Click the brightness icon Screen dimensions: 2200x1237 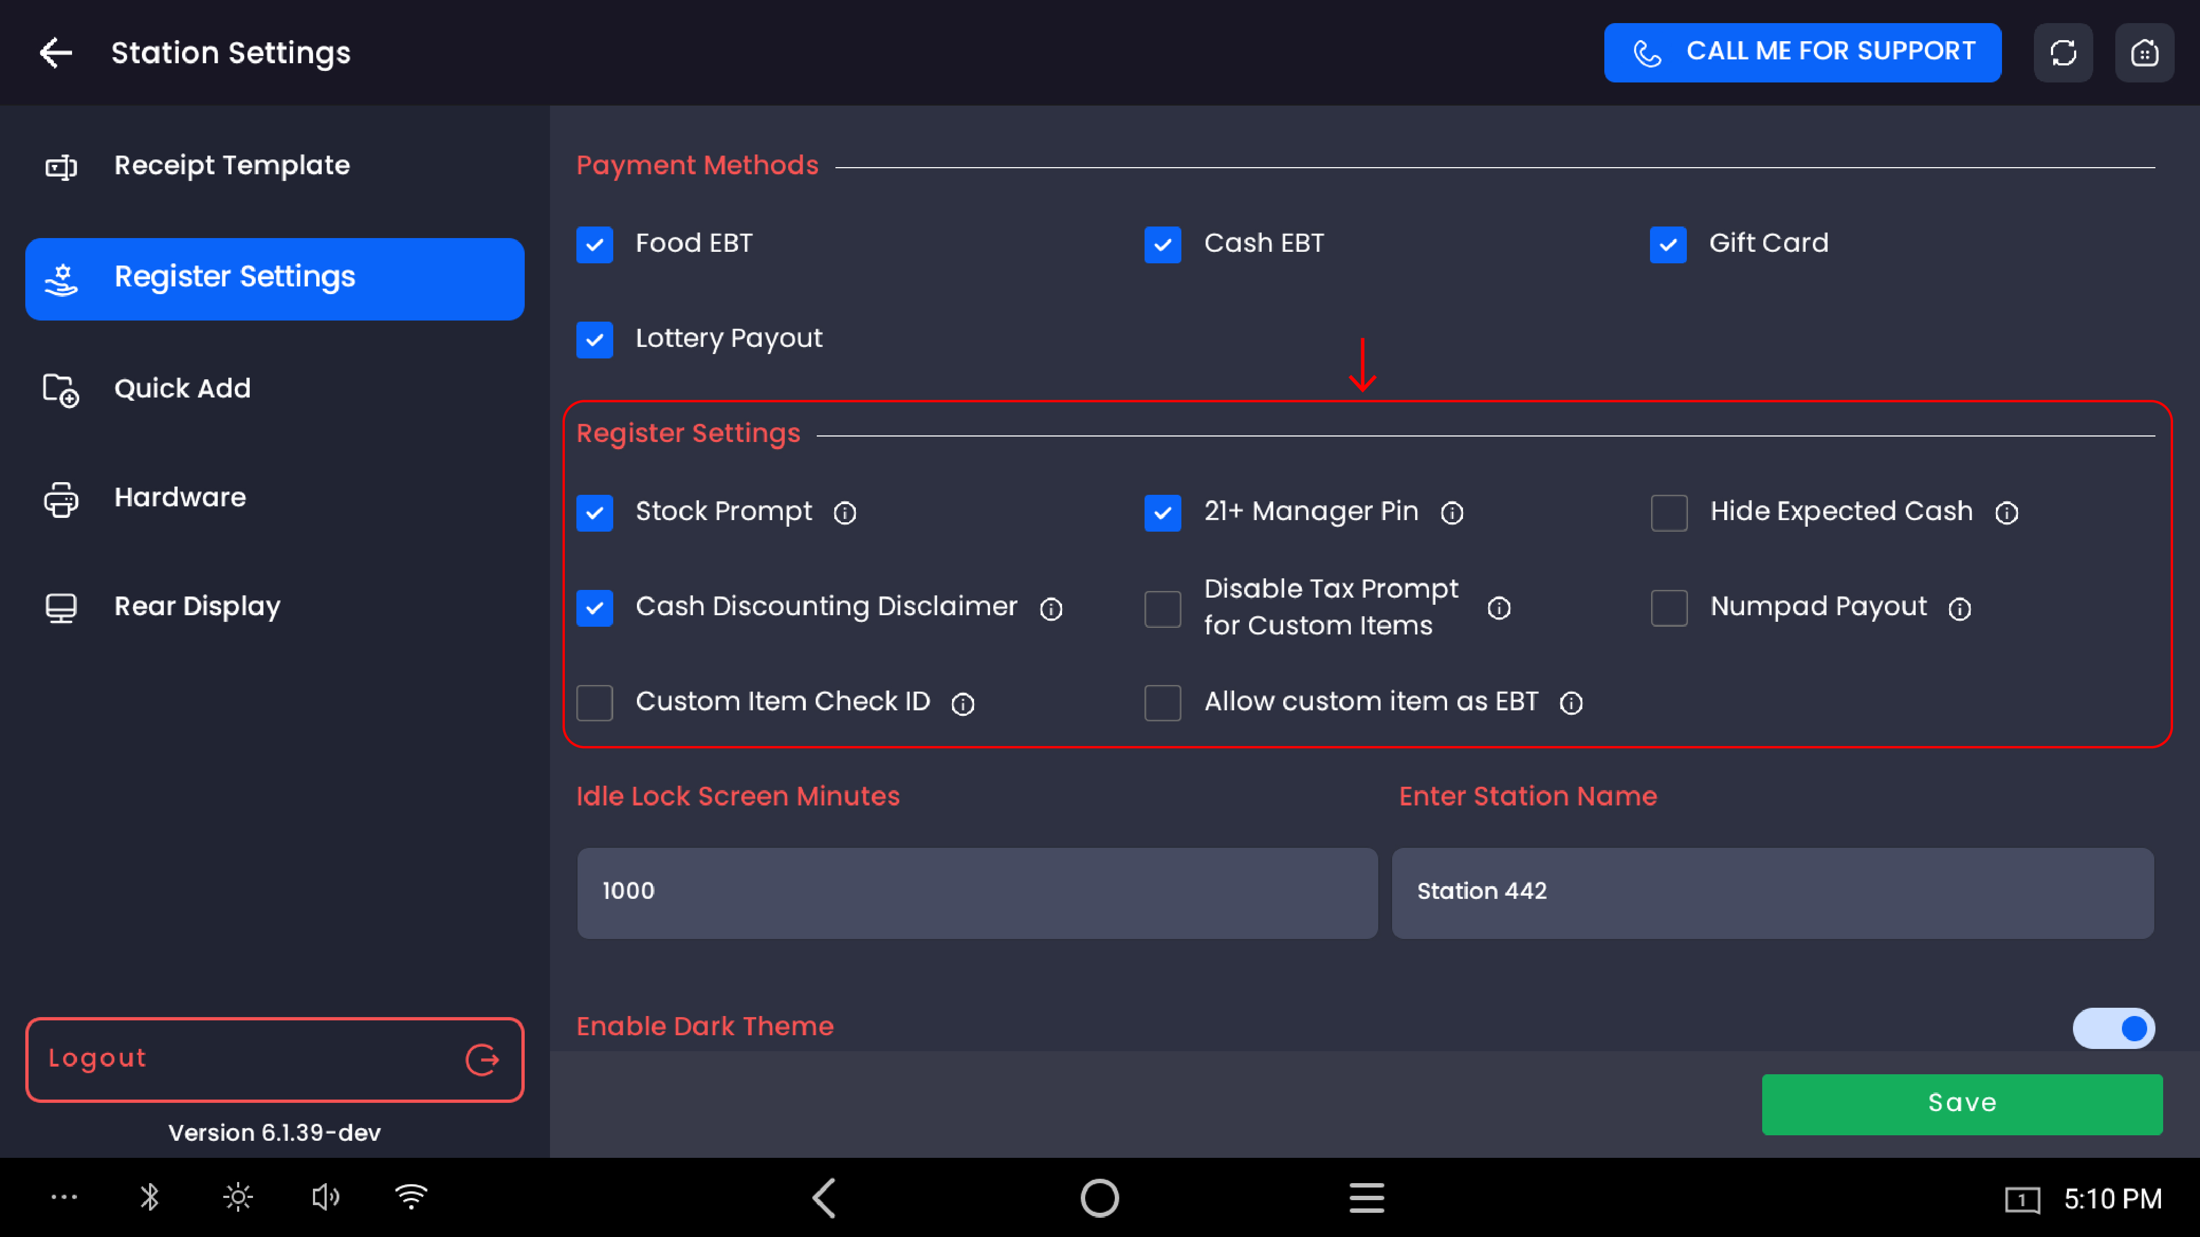click(238, 1197)
